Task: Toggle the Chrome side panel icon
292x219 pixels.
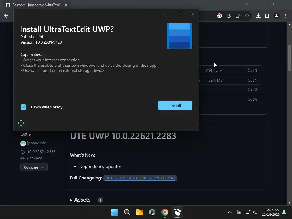Action: [x=267, y=16]
